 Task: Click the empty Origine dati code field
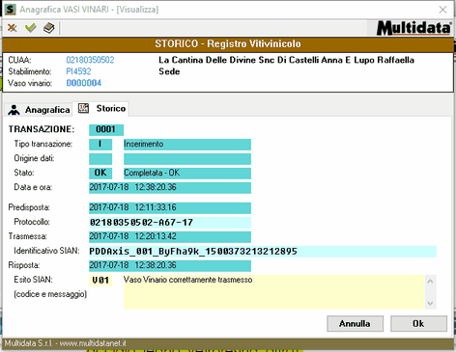(100, 159)
